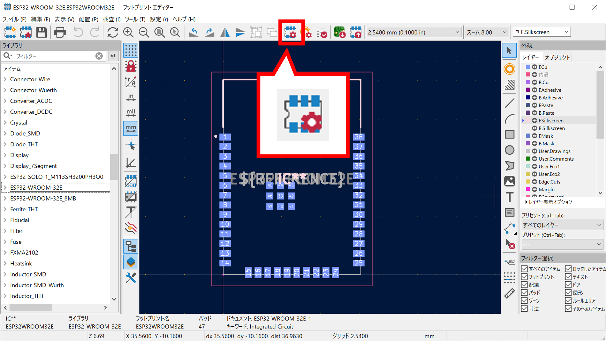
Task: Select the Draw Arc tool
Action: (509, 119)
